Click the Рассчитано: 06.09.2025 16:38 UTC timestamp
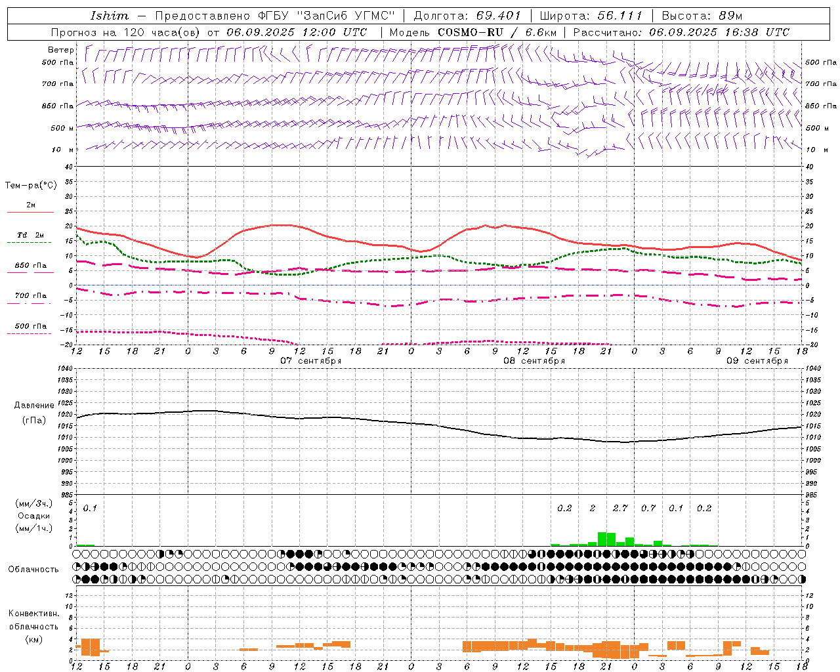This screenshot has width=840, height=672. [x=681, y=32]
